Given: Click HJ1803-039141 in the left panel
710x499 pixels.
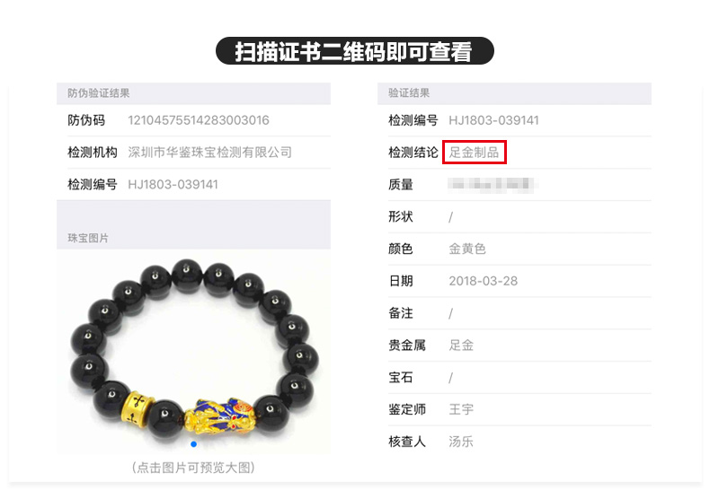Looking at the screenshot, I should [173, 184].
